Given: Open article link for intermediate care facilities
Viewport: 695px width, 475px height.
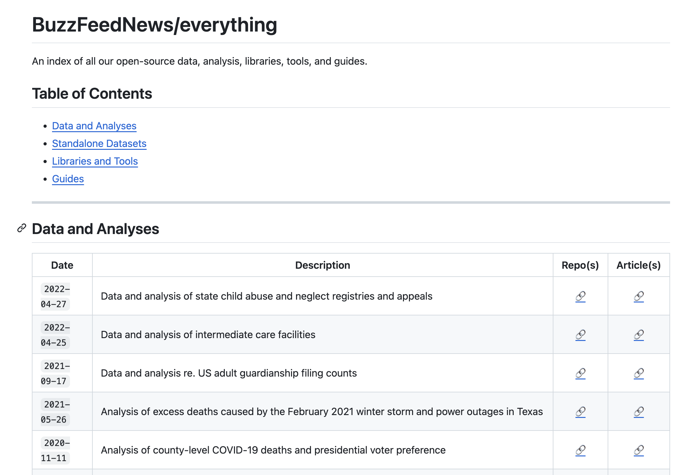Looking at the screenshot, I should point(639,334).
